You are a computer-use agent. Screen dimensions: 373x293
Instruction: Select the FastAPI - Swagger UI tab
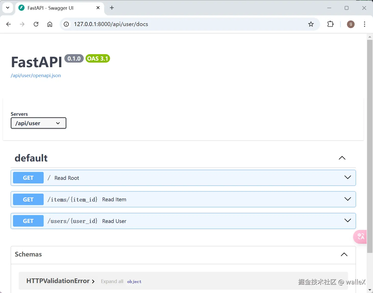[60, 8]
